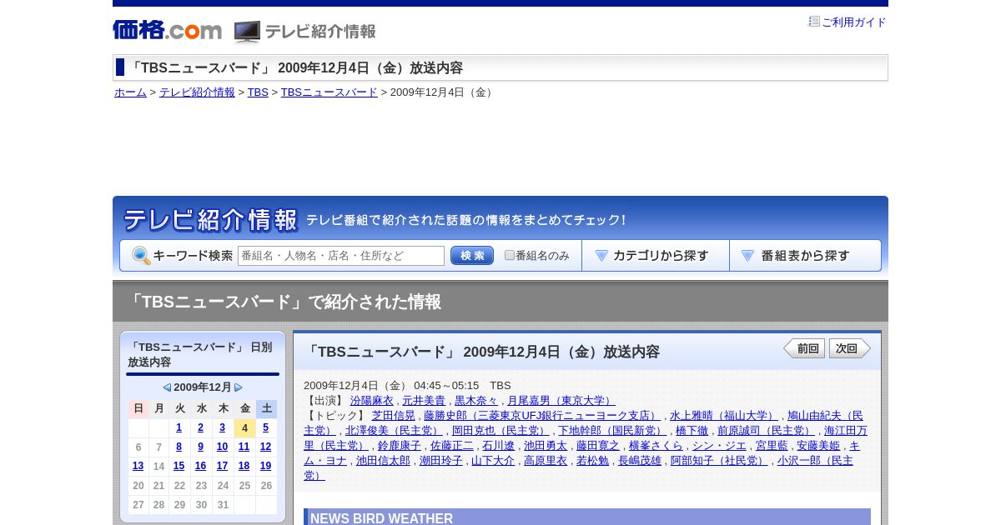Select calendar date 15
The width and height of the screenshot is (1001, 525).
[179, 466]
